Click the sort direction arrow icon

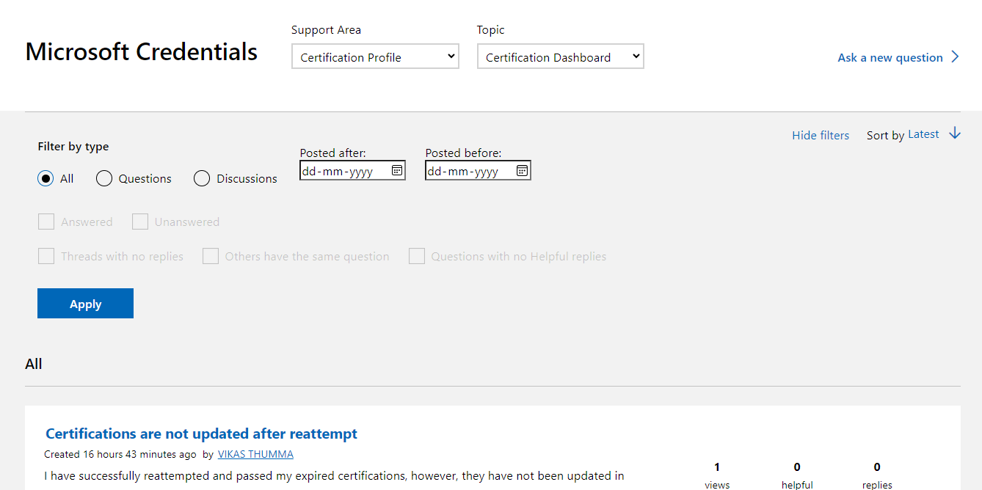tap(954, 134)
